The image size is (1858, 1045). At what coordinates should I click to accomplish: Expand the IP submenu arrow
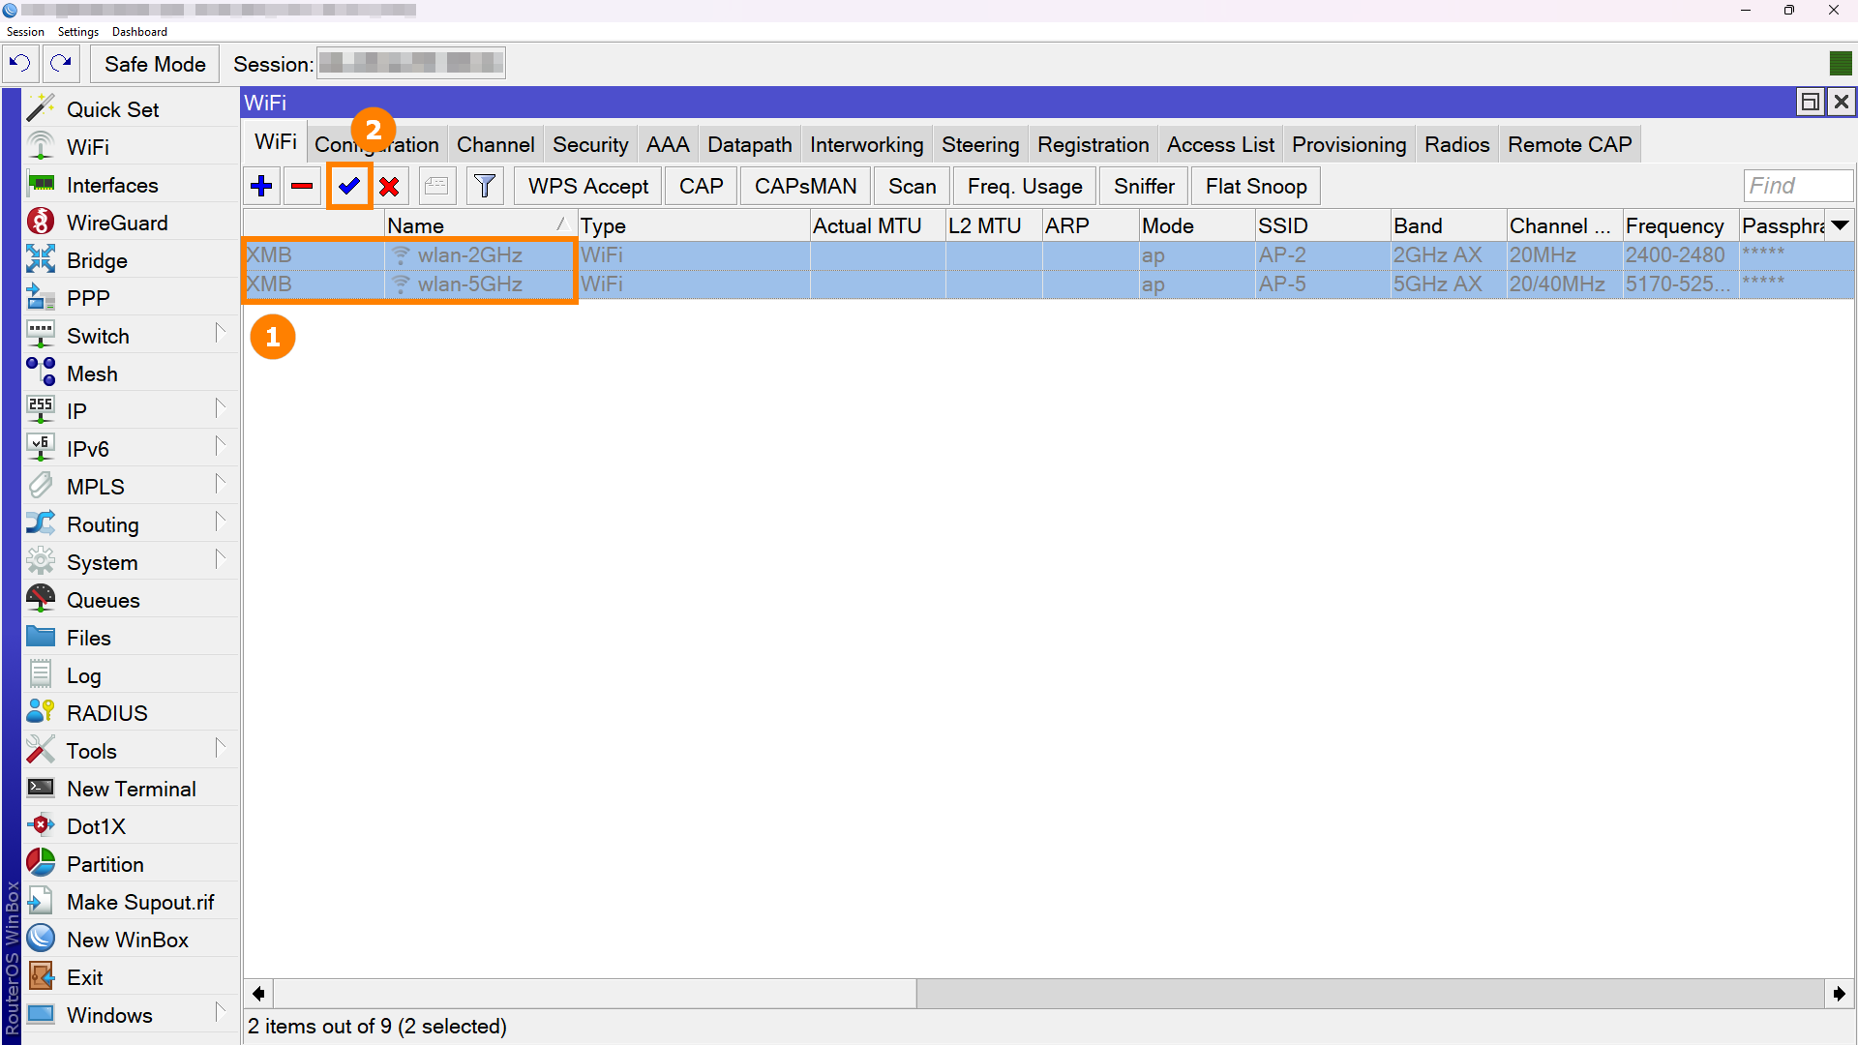pos(220,408)
